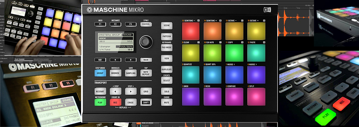Tap pad 2 REDO
359x127 pixels.
[x=212, y=97]
